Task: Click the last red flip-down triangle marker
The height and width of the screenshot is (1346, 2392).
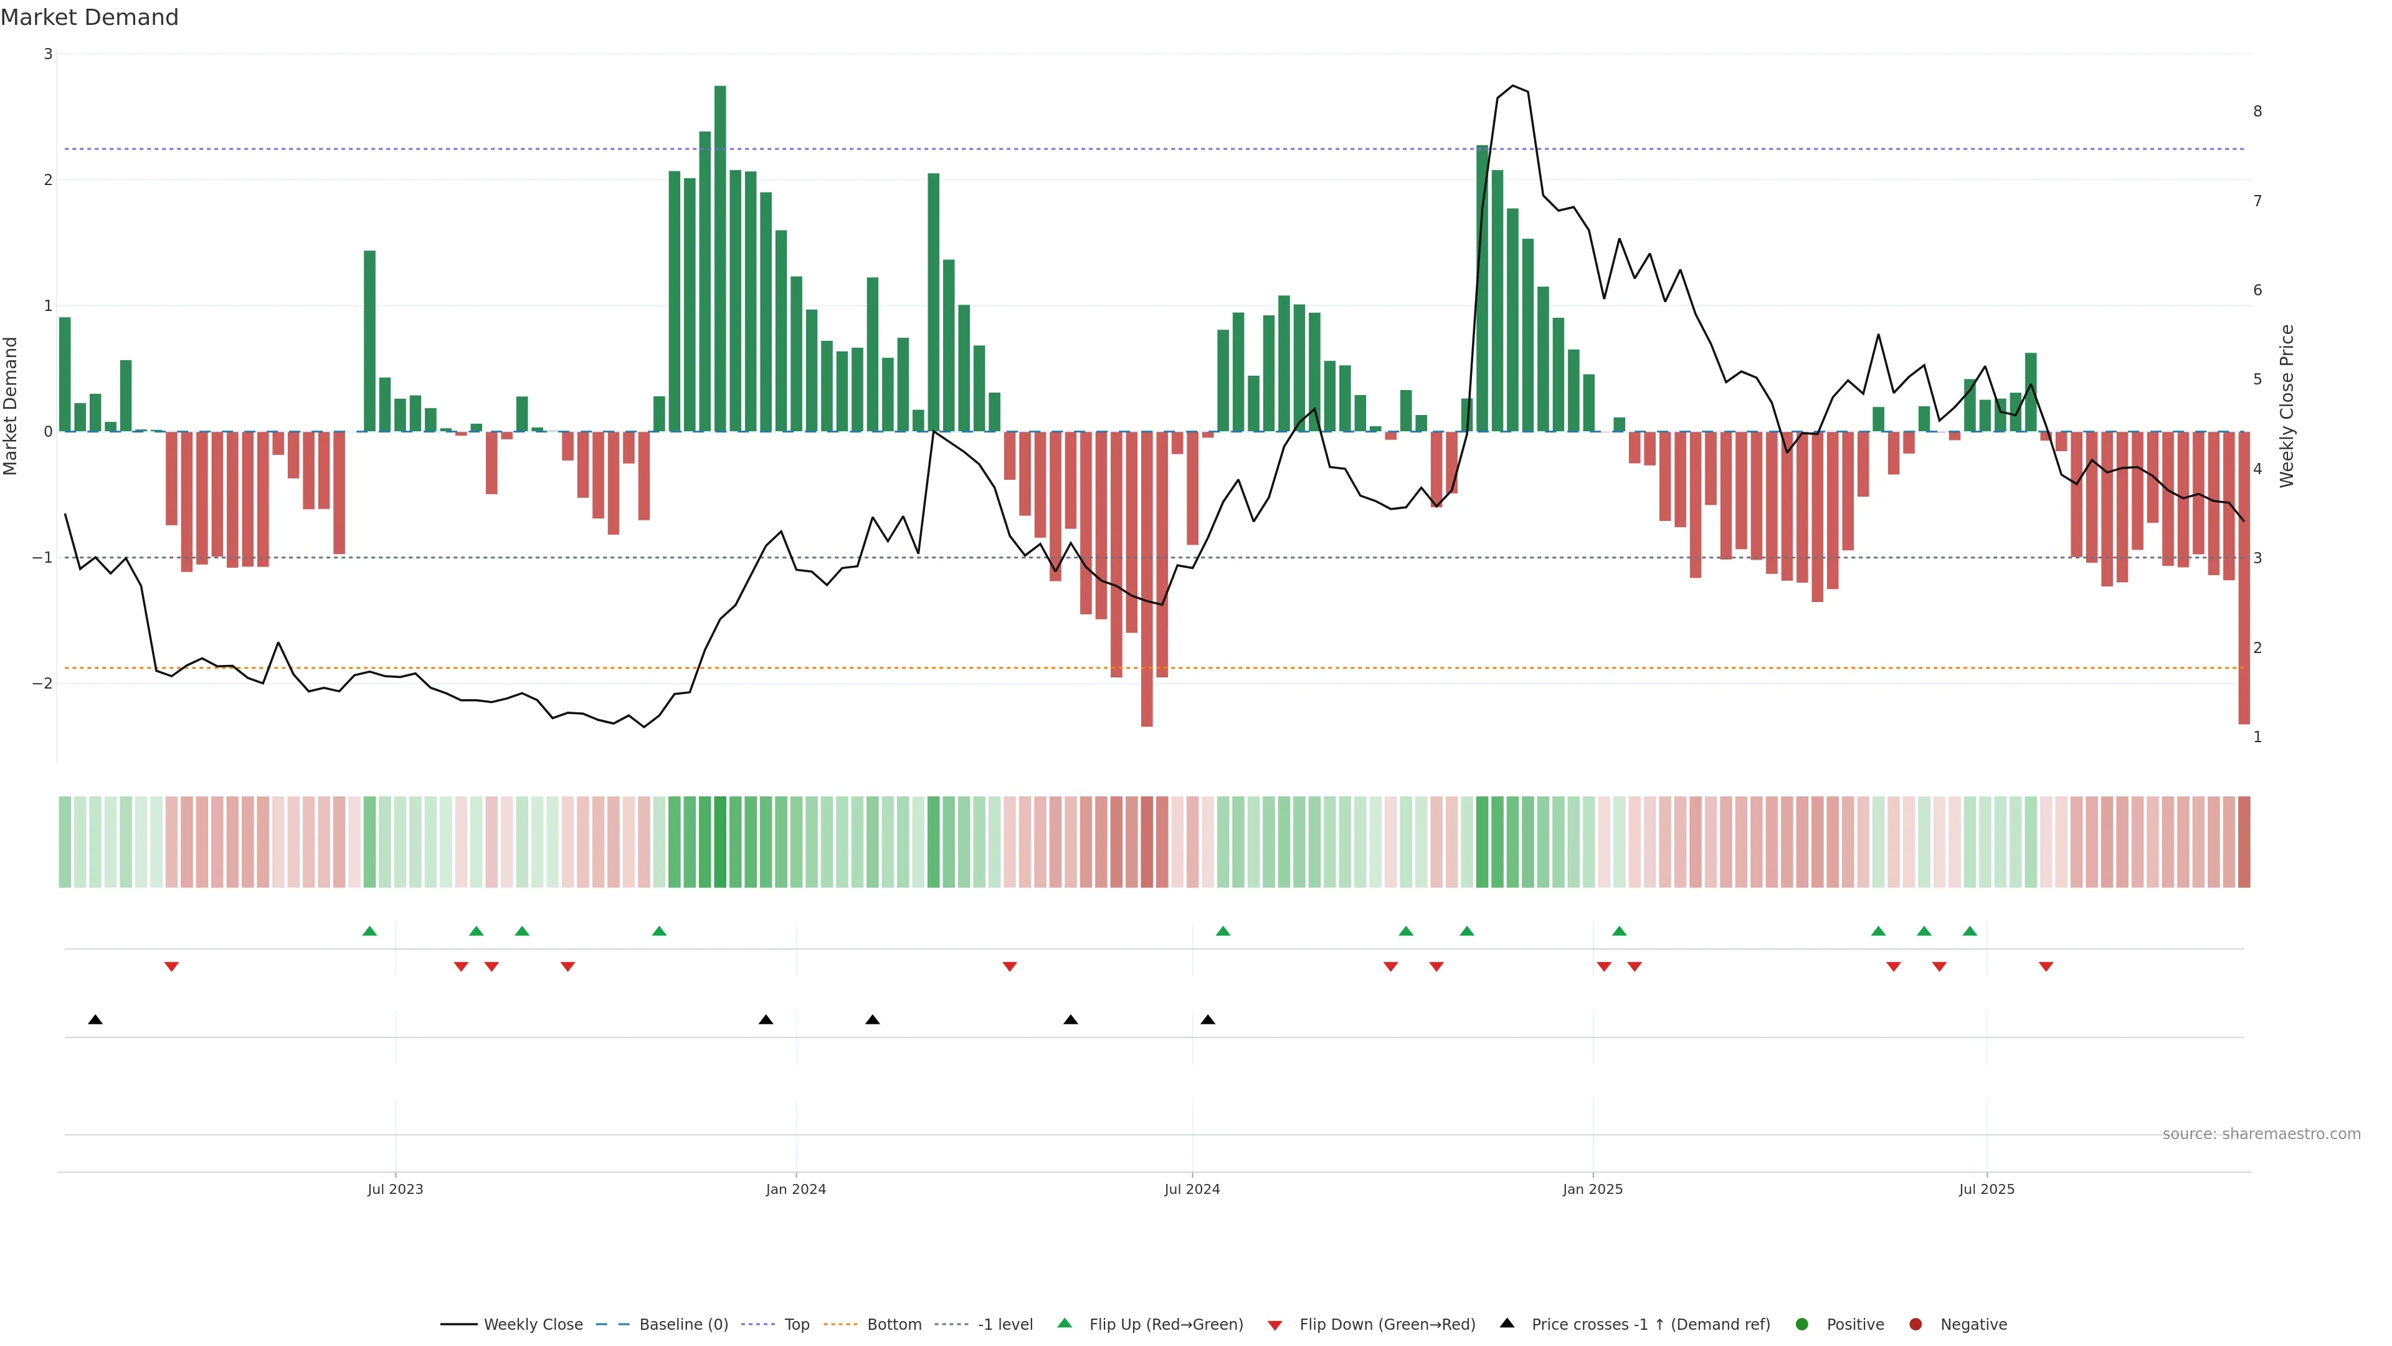Action: [2046, 967]
